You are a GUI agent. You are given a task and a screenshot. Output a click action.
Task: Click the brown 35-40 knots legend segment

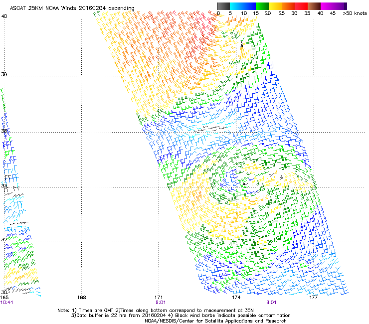[314, 6]
